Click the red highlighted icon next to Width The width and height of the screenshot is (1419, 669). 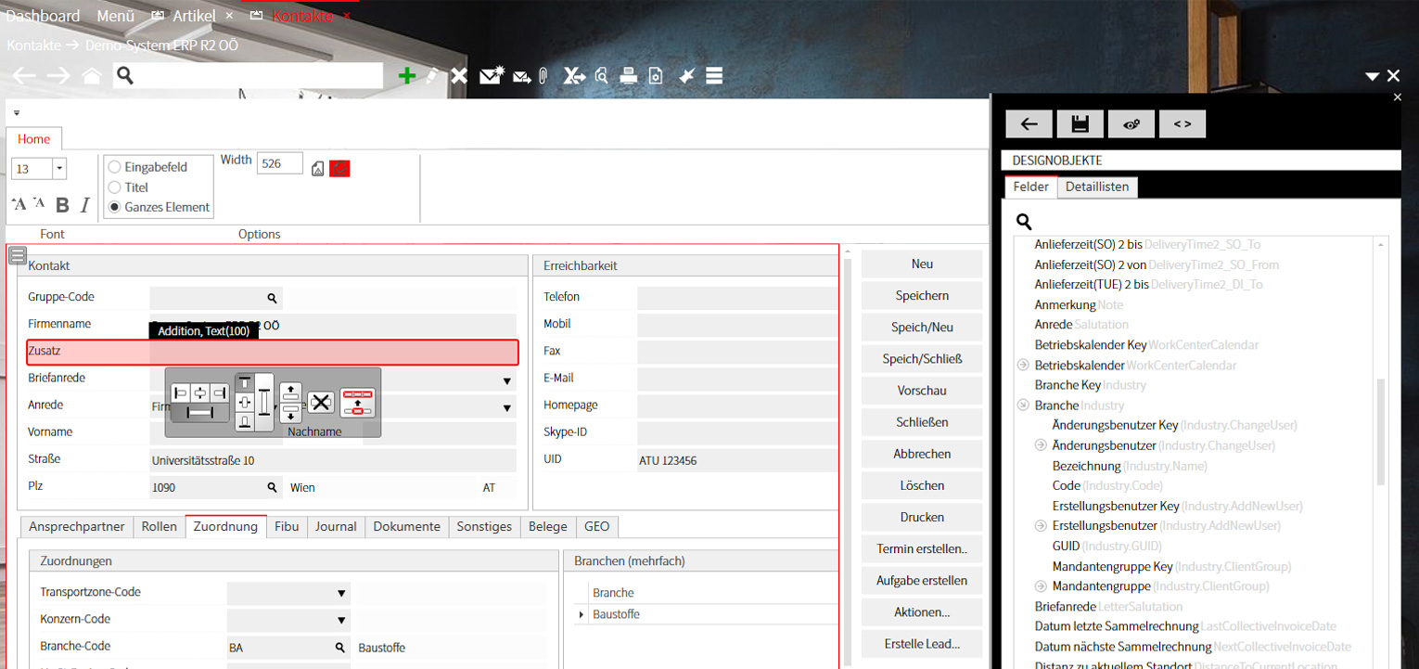pos(339,168)
